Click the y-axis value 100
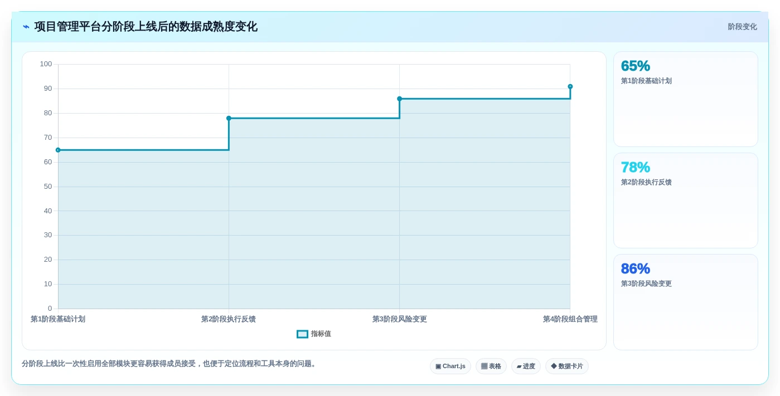780x396 pixels. tap(46, 64)
